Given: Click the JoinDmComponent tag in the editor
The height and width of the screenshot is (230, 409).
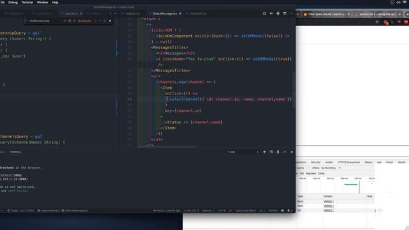Looking at the screenshot, I should [175, 36].
